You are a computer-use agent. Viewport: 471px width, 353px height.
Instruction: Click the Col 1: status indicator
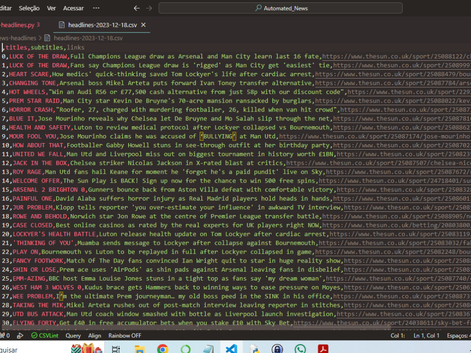398,336
